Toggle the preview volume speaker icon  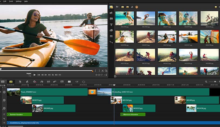point(56,75)
